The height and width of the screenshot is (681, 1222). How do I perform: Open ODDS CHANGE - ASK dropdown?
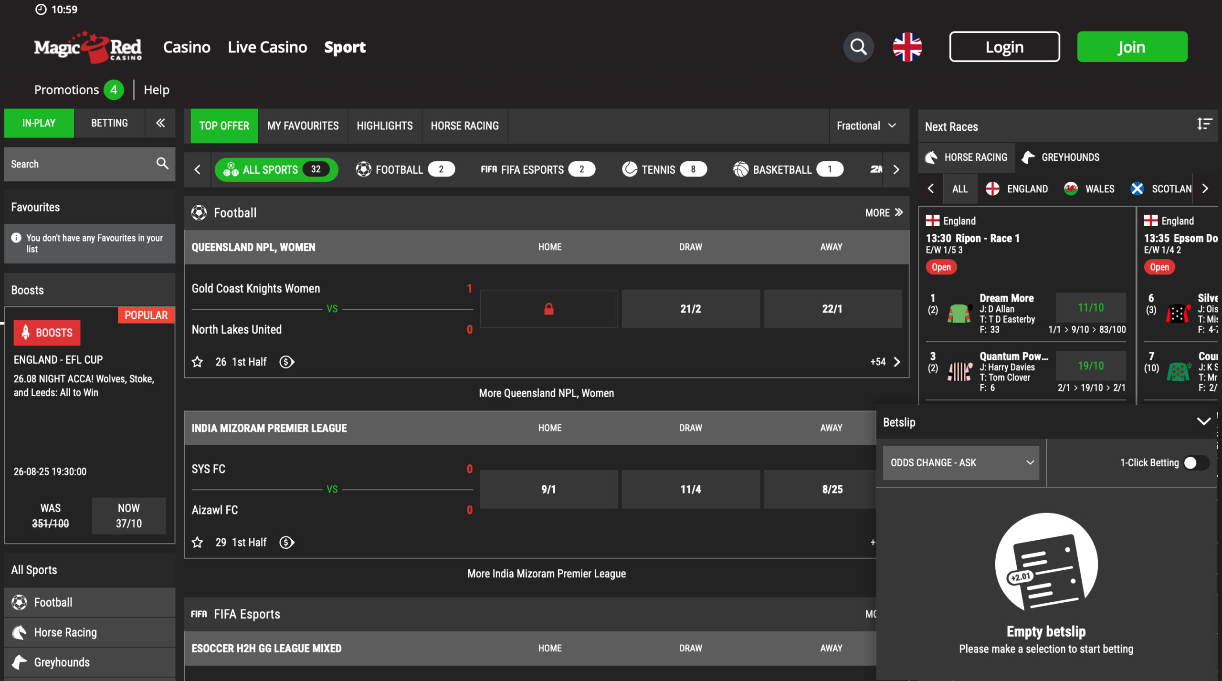(x=960, y=462)
